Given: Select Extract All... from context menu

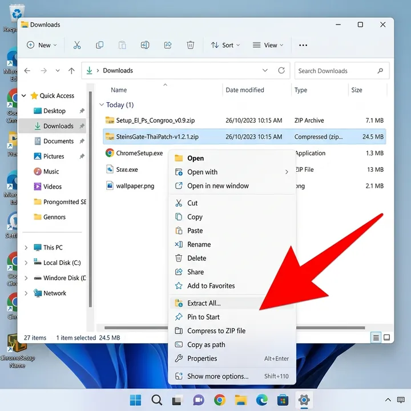Looking at the screenshot, I should (x=232, y=303).
